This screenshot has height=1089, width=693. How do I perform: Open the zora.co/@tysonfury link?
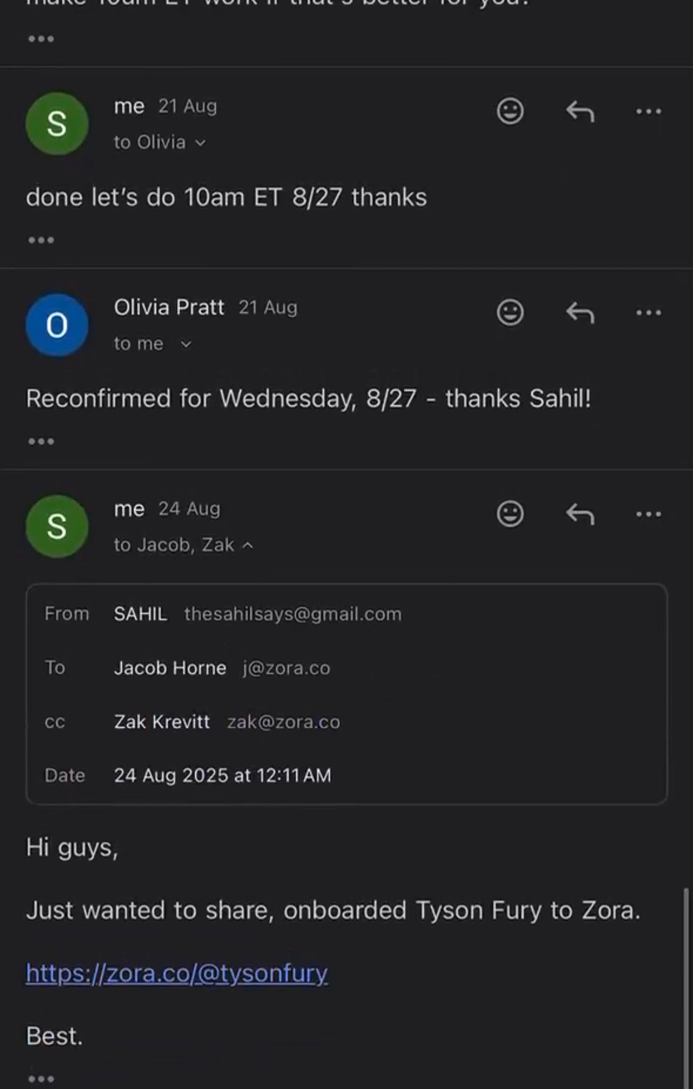pyautogui.click(x=177, y=973)
